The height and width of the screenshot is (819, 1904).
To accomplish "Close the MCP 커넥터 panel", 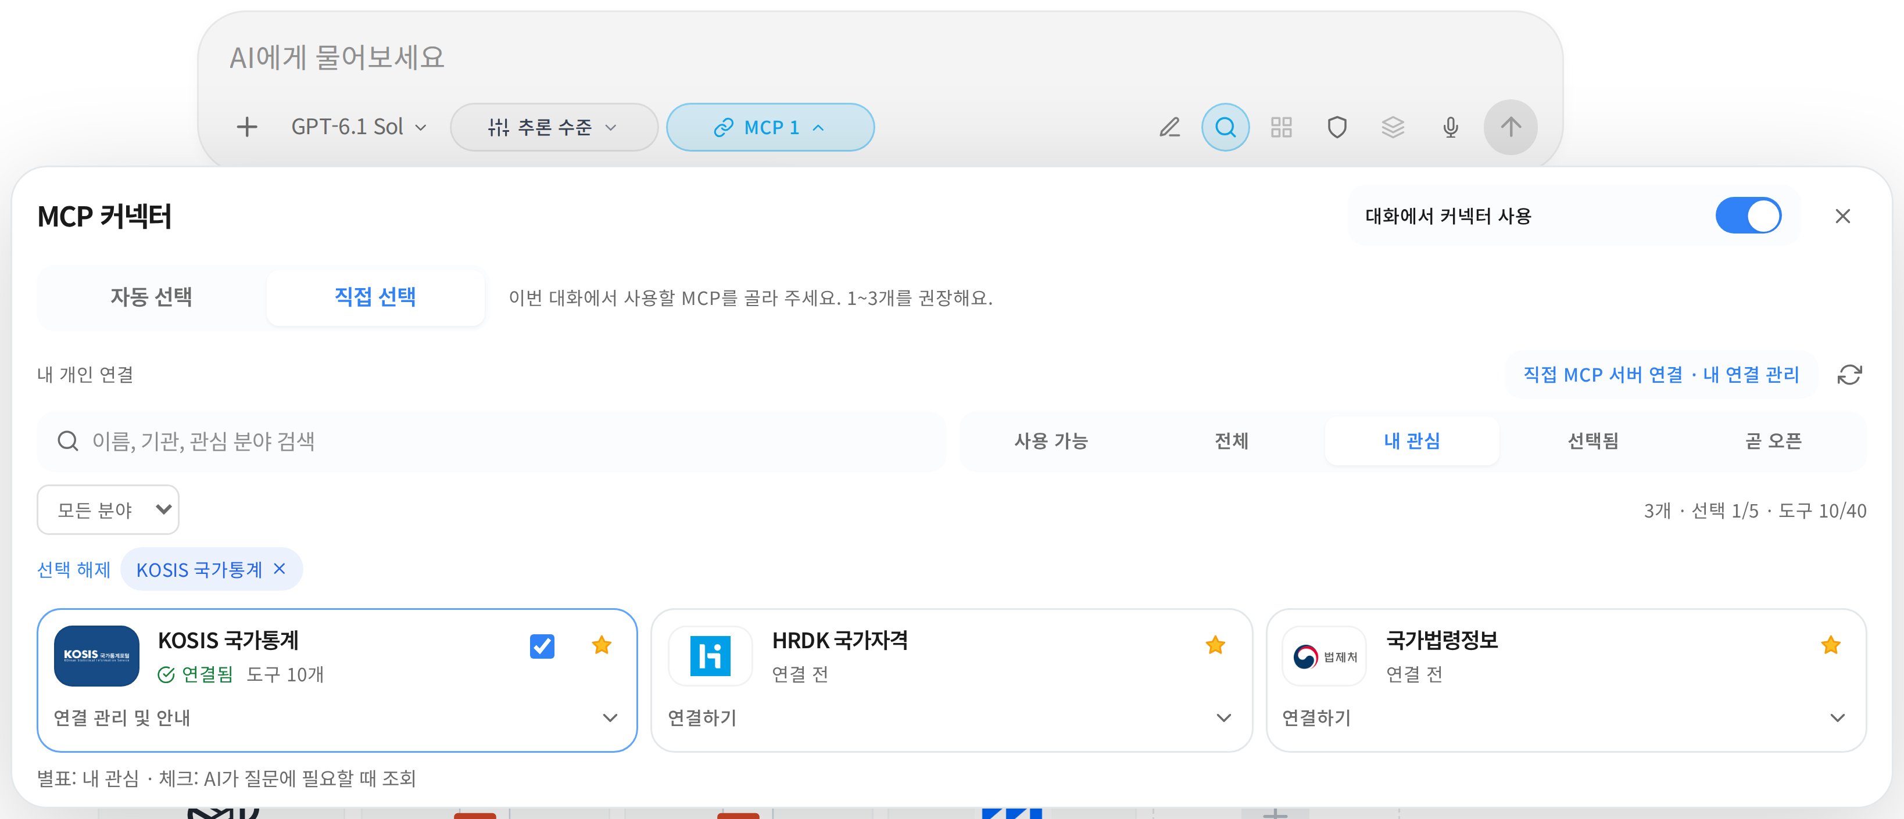I will point(1842,215).
